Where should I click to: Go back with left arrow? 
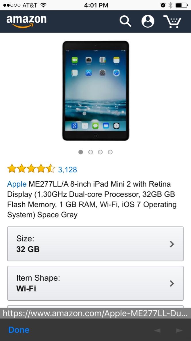[157, 331]
